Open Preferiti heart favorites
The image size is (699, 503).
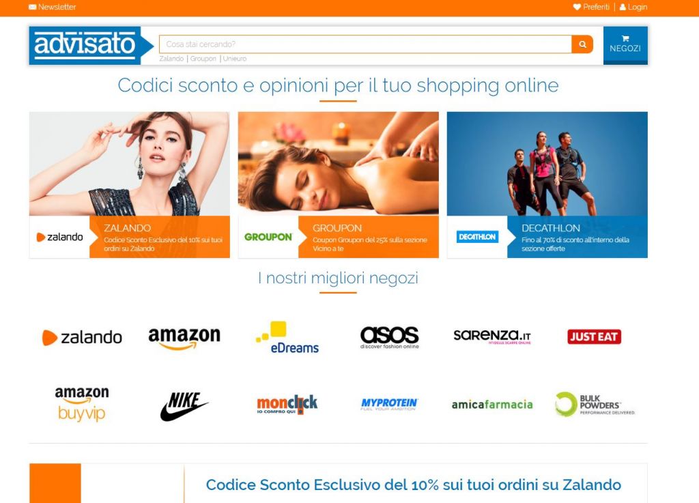click(x=591, y=7)
